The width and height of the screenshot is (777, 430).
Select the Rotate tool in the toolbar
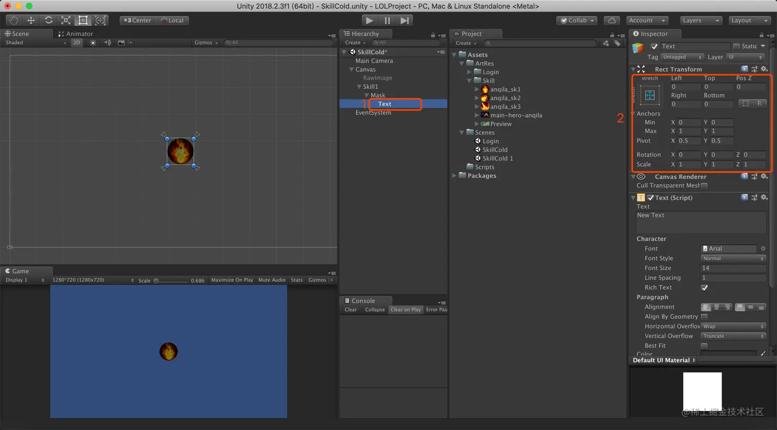coord(48,21)
